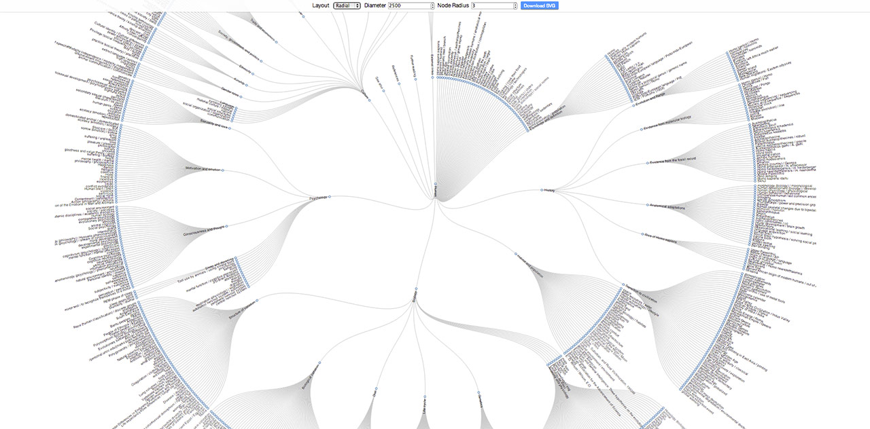Click the External links node
Viewport: 870px width, 429px height.
point(432,78)
